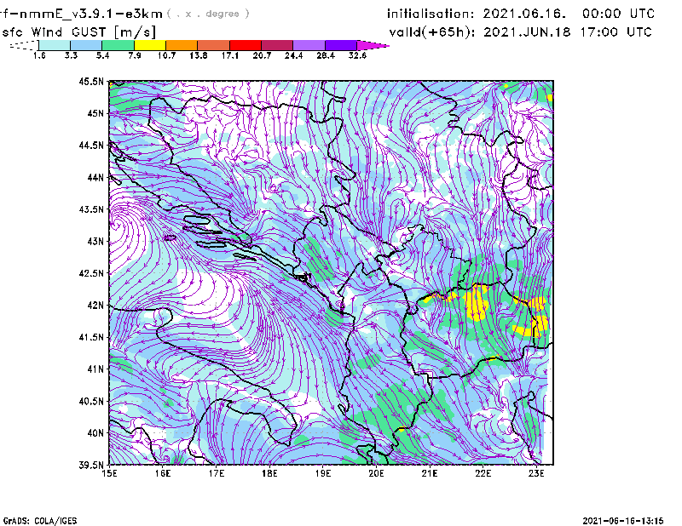Click the legend value 28.4
This screenshot has width=682, height=526.
click(x=326, y=55)
